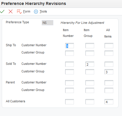Click the Sold To label
Viewport: 122px width, 116px height.
[x=11, y=64]
